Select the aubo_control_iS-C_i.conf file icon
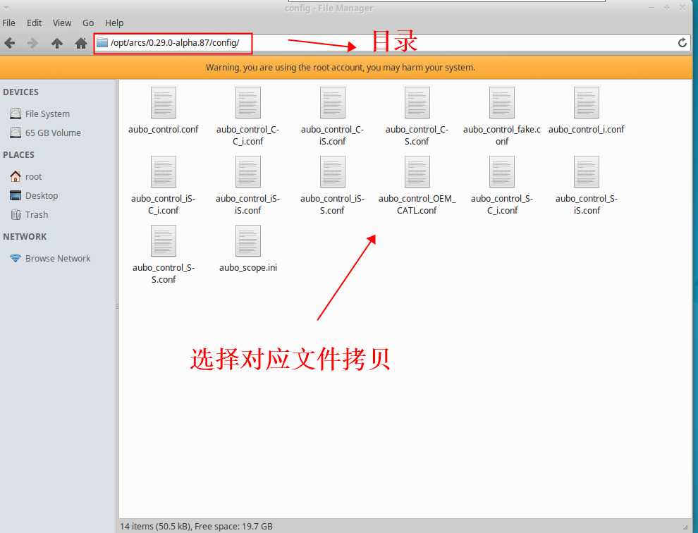Screen dimensions: 698x533 click(x=164, y=171)
